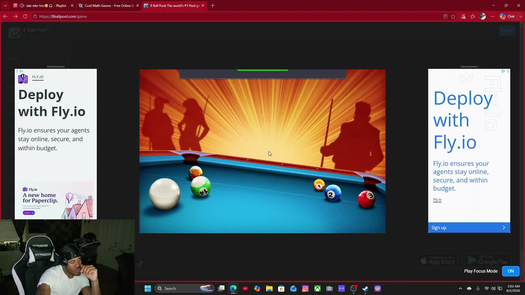Click the 8 Ball Pool game loading screen
525x295 pixels.
coord(262,151)
